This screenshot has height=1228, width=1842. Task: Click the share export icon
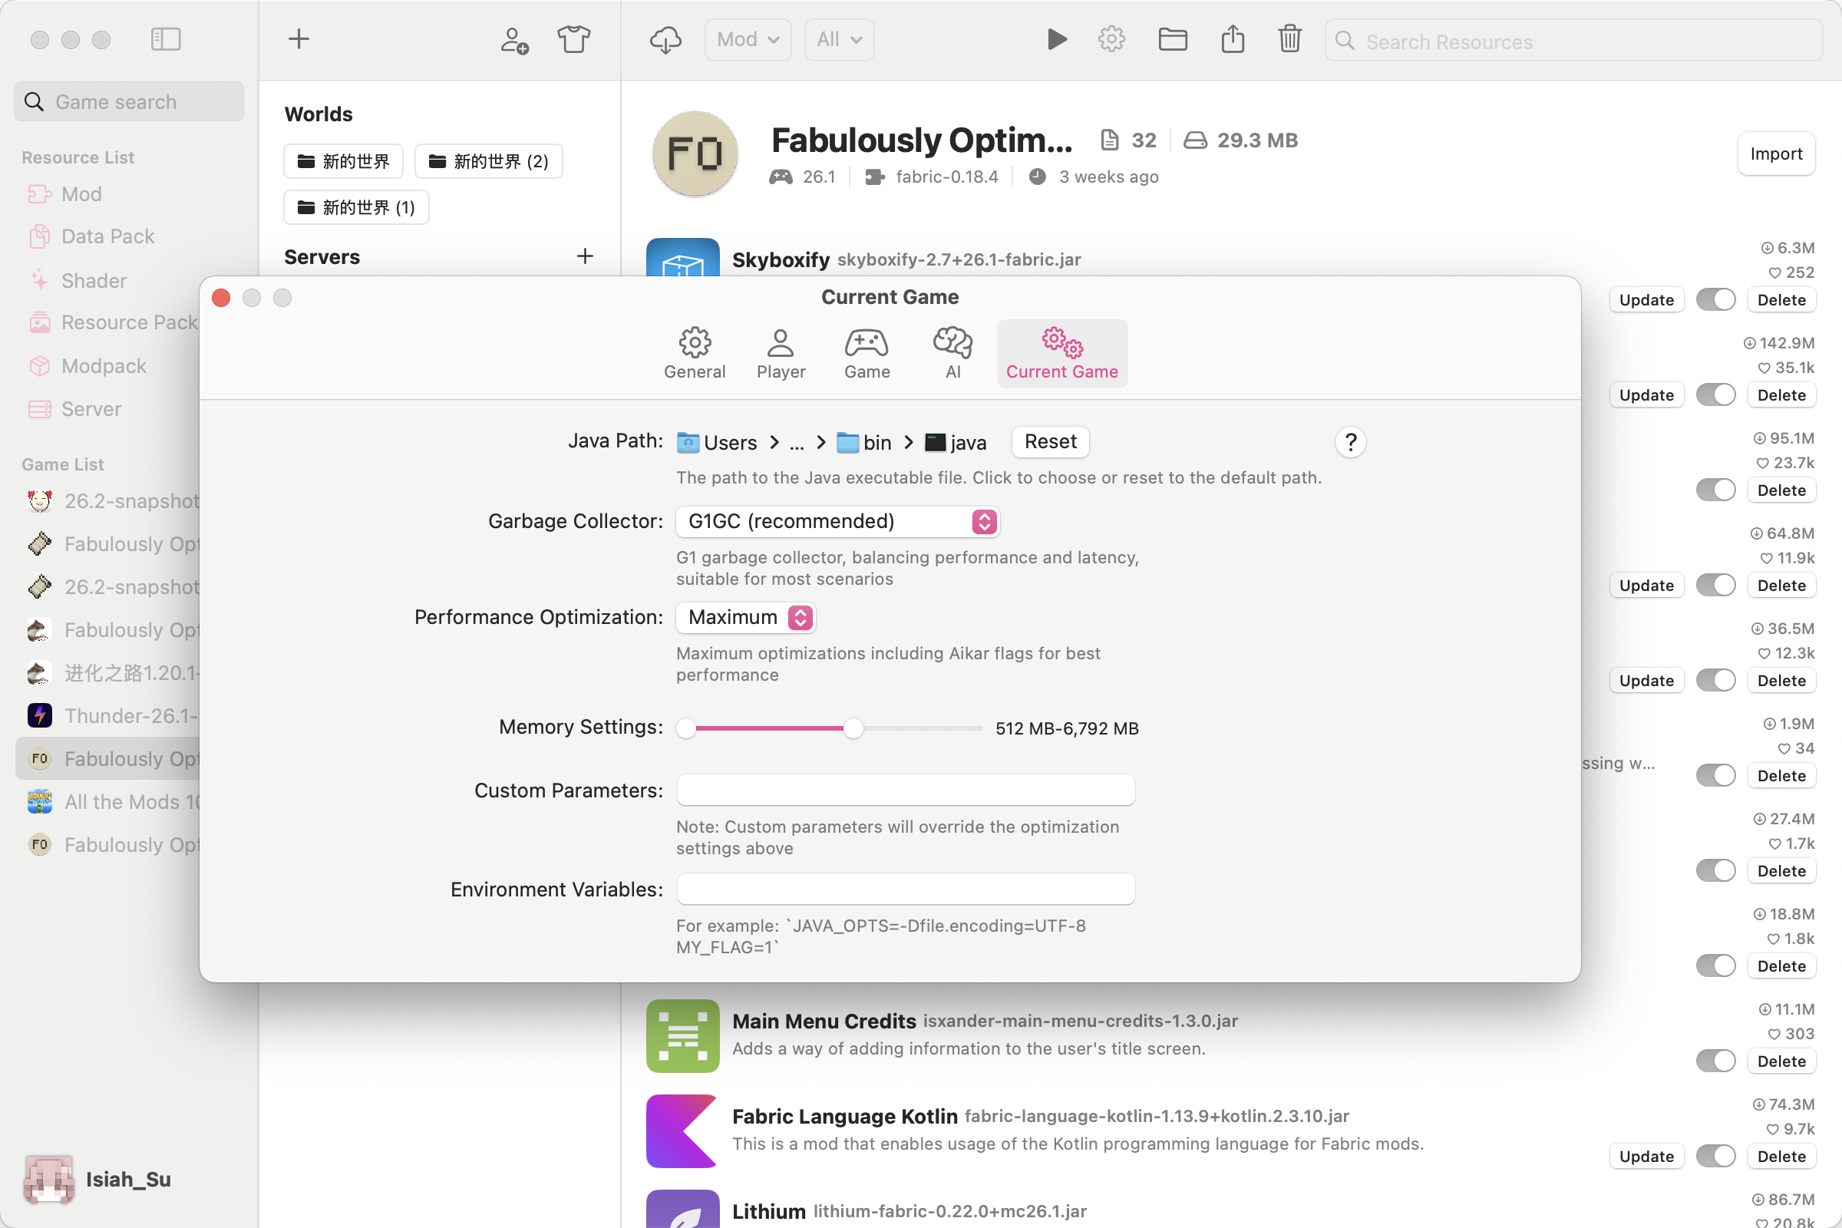tap(1233, 39)
